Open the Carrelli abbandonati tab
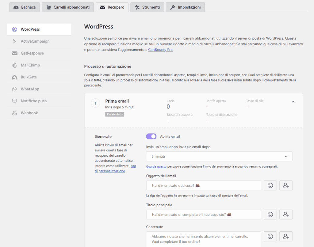Screen dimensions: 314x247 68,7
